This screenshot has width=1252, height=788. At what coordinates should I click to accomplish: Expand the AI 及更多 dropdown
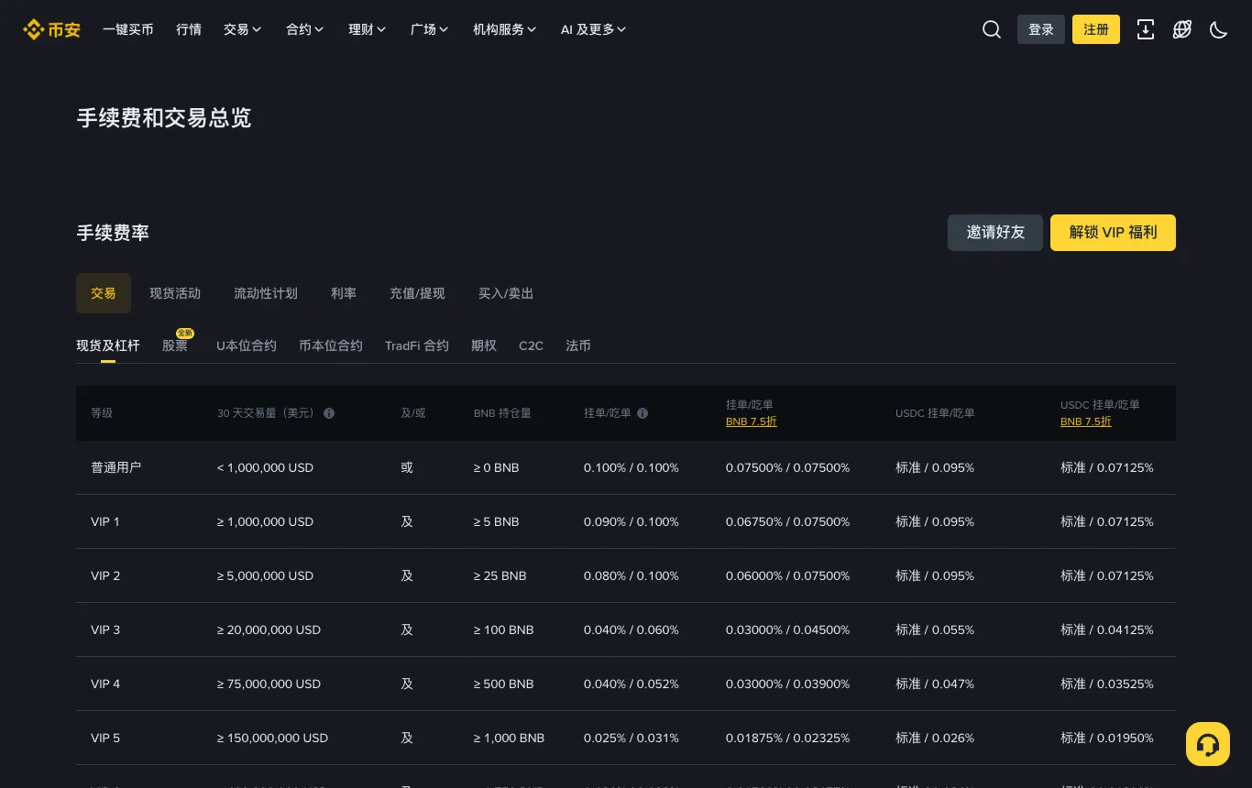(x=594, y=29)
